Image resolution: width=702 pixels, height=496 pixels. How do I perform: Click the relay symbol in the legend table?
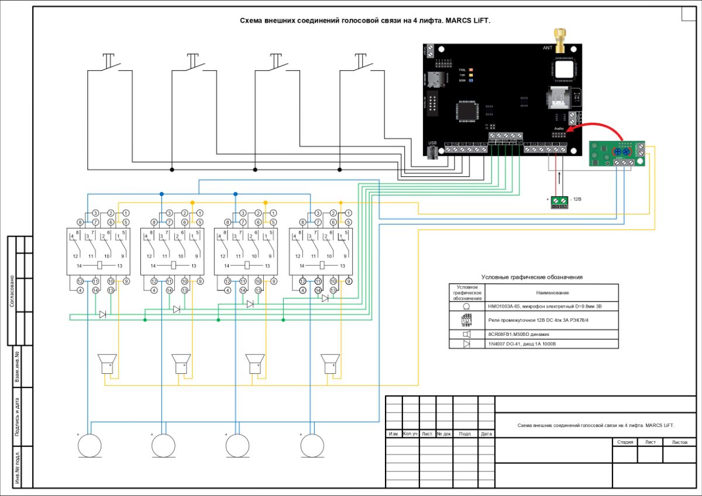click(x=466, y=320)
